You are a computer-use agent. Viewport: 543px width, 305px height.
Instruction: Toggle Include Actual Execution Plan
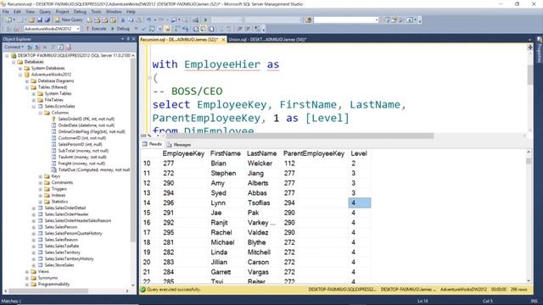click(176, 29)
